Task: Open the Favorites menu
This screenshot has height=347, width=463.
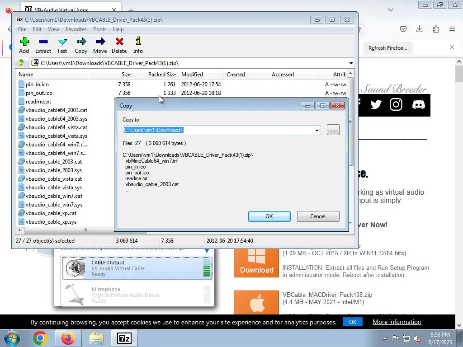Action: coord(76,29)
